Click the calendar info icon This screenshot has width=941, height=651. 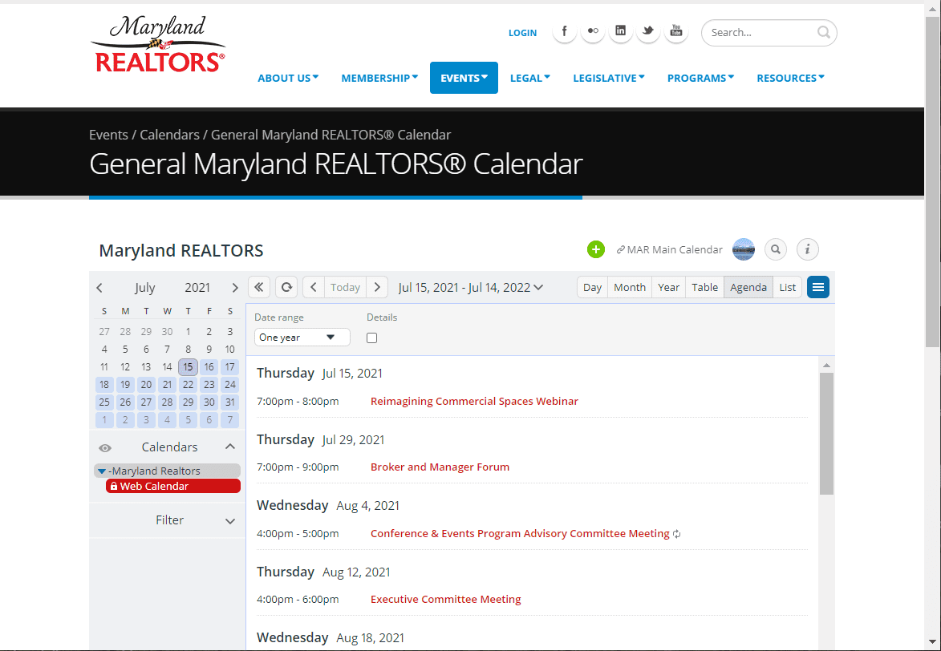(x=807, y=249)
